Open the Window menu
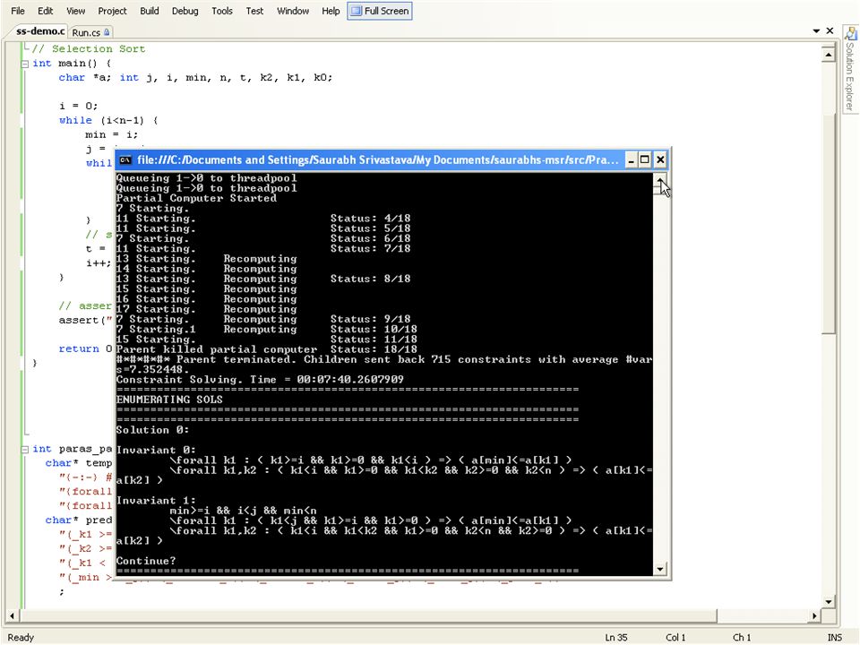This screenshot has width=860, height=645. pos(293,11)
